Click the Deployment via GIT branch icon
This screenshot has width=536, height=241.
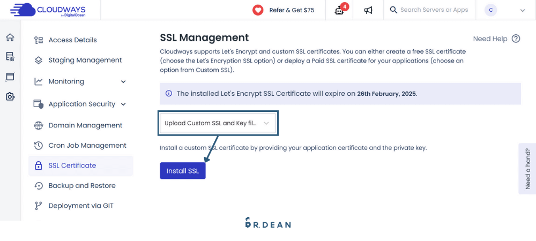pyautogui.click(x=38, y=206)
